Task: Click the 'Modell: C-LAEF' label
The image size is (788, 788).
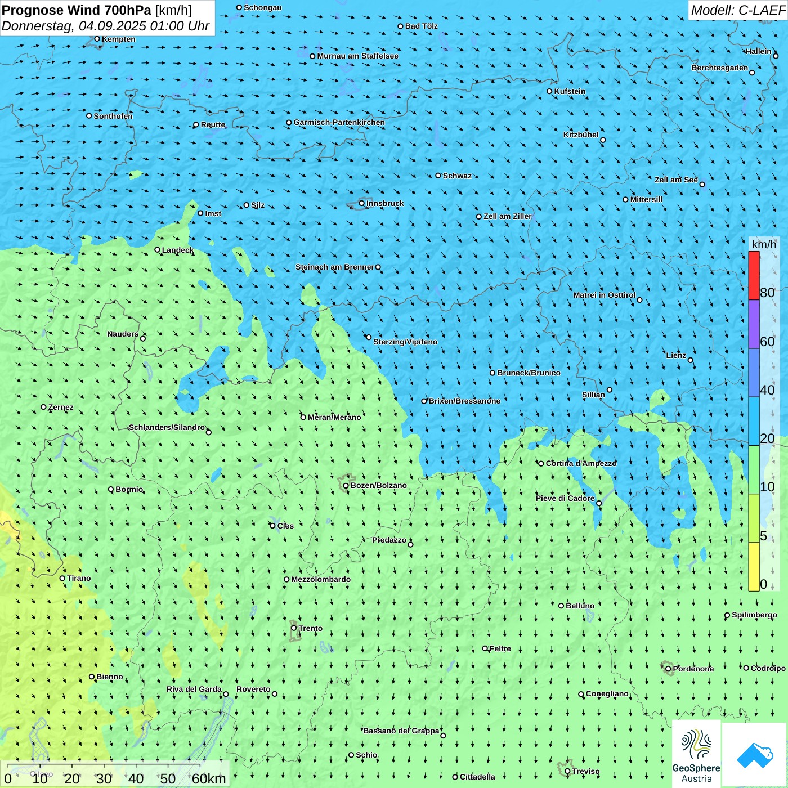Action: pos(737,10)
